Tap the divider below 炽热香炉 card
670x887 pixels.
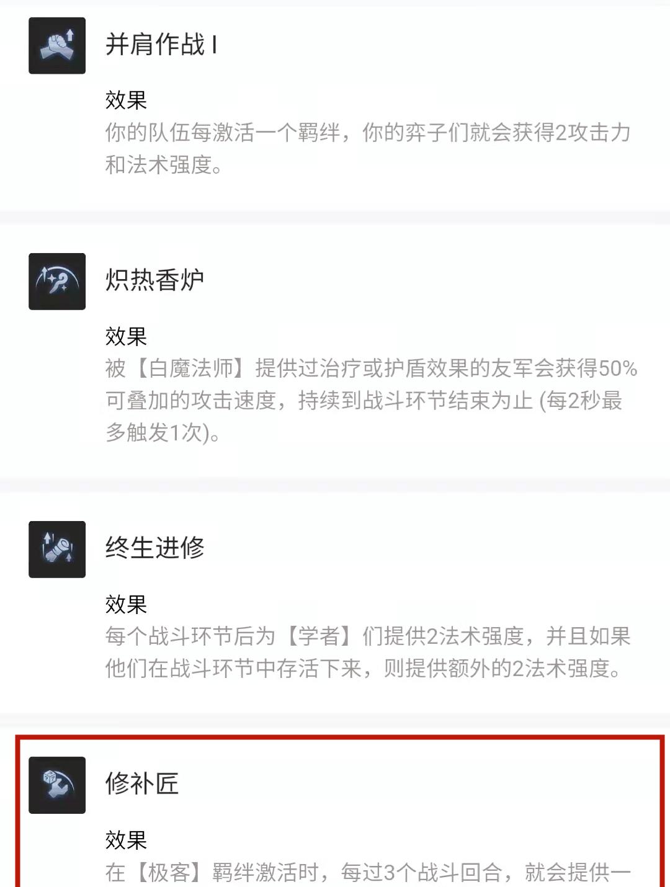pos(335,485)
